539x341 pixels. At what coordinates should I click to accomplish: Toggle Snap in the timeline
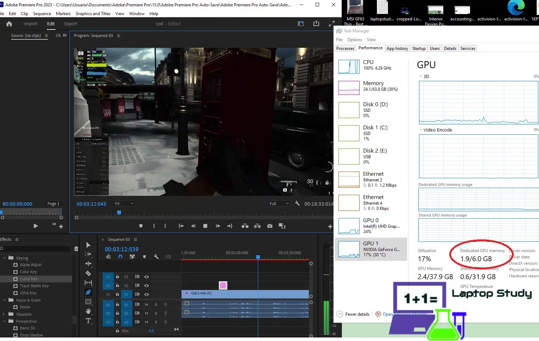click(120, 257)
